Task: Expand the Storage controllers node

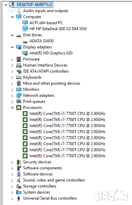Action: coord(12,187)
